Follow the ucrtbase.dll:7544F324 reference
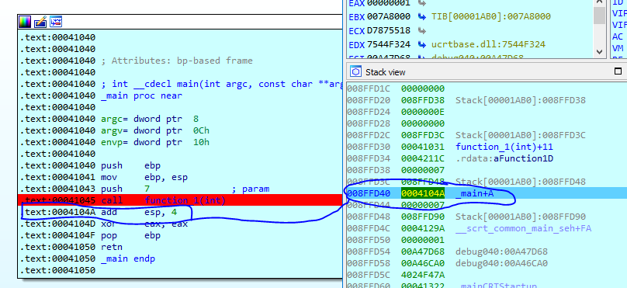Image resolution: width=627 pixels, height=288 pixels. [x=488, y=44]
